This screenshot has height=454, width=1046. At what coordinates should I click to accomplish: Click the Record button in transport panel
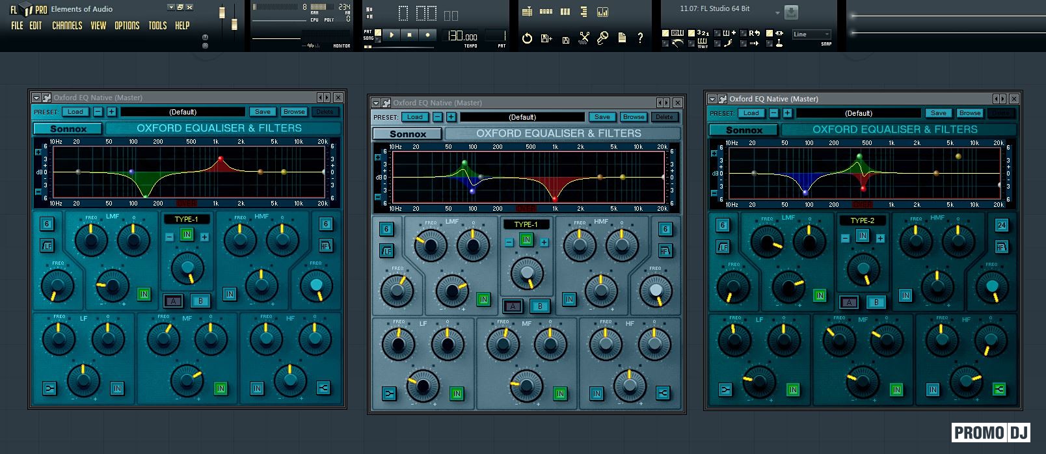click(x=427, y=35)
